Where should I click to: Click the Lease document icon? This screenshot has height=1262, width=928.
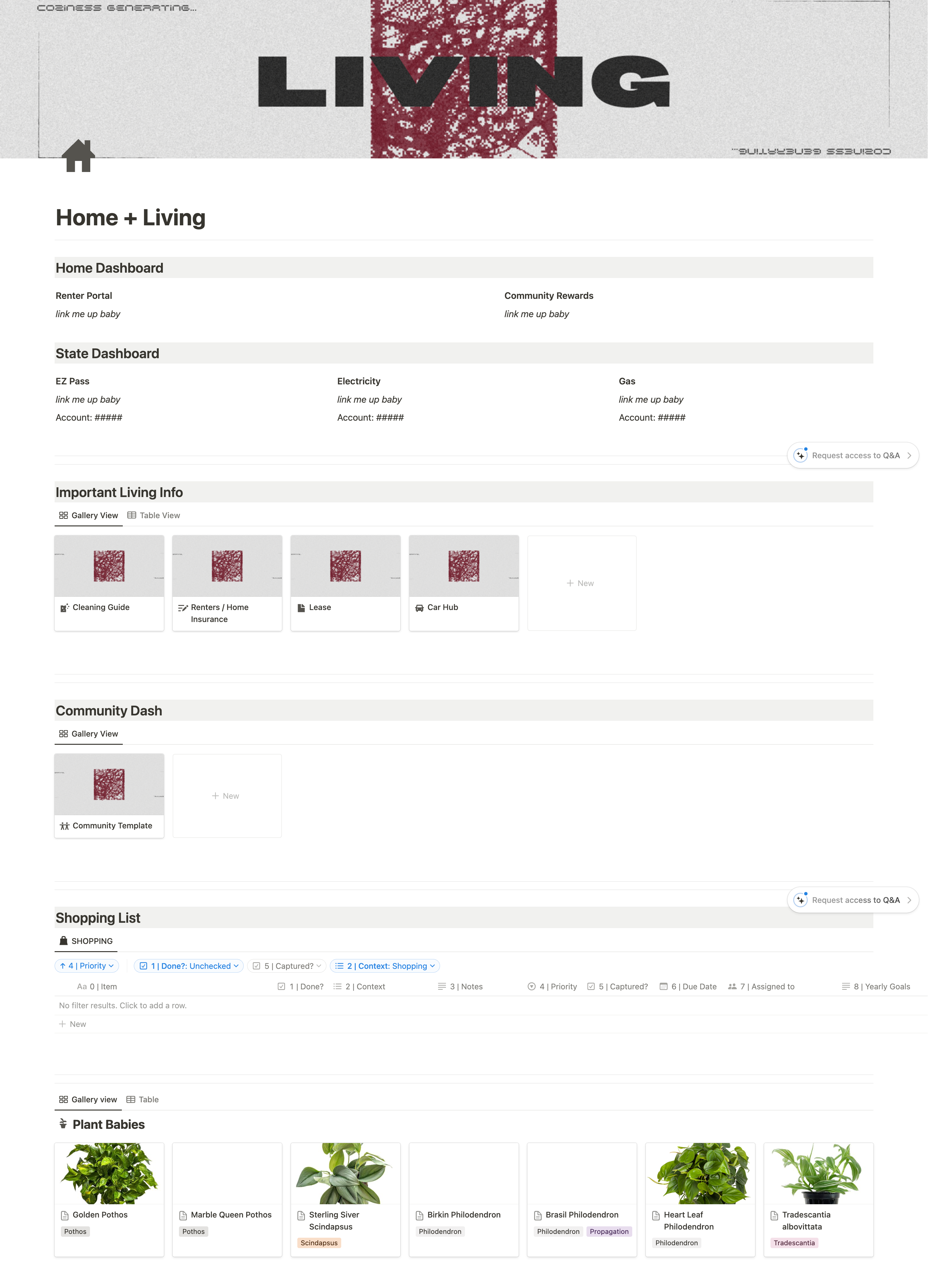click(x=301, y=608)
